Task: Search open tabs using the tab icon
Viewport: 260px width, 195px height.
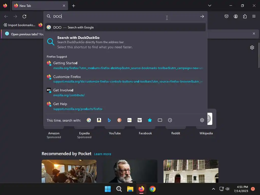Action: coord(160,120)
